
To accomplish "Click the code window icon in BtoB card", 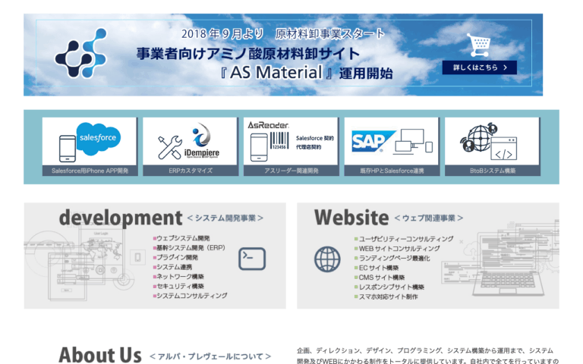I will coord(503,149).
